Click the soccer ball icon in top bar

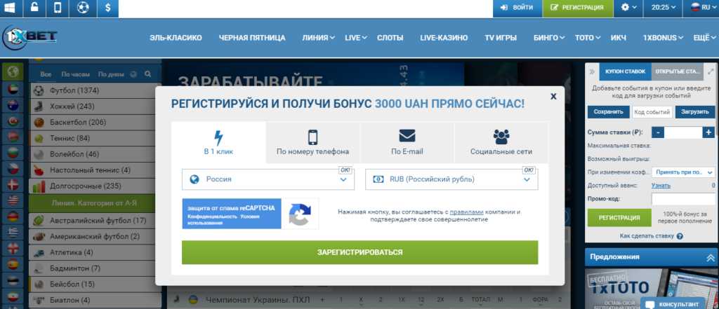[x=83, y=8]
